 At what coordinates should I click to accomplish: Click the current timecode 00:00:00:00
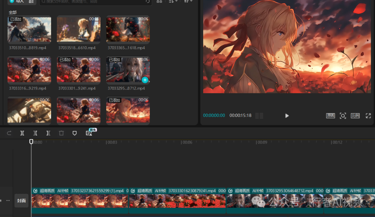(x=214, y=115)
